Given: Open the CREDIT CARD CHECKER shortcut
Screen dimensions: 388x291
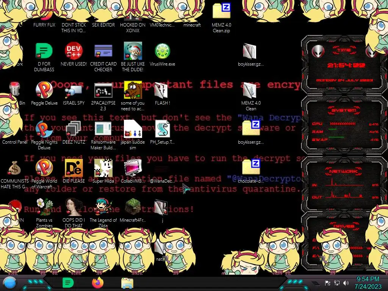Looking at the screenshot, I should (103, 57).
